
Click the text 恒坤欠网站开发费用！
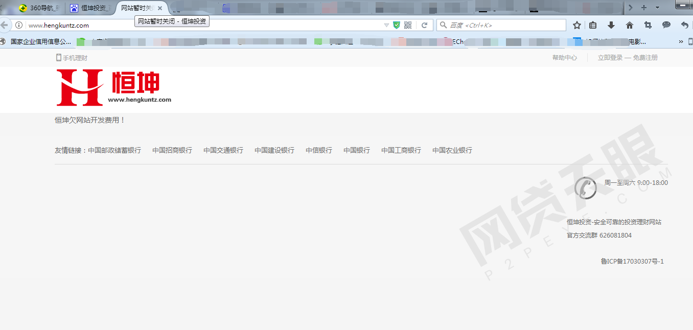point(90,120)
